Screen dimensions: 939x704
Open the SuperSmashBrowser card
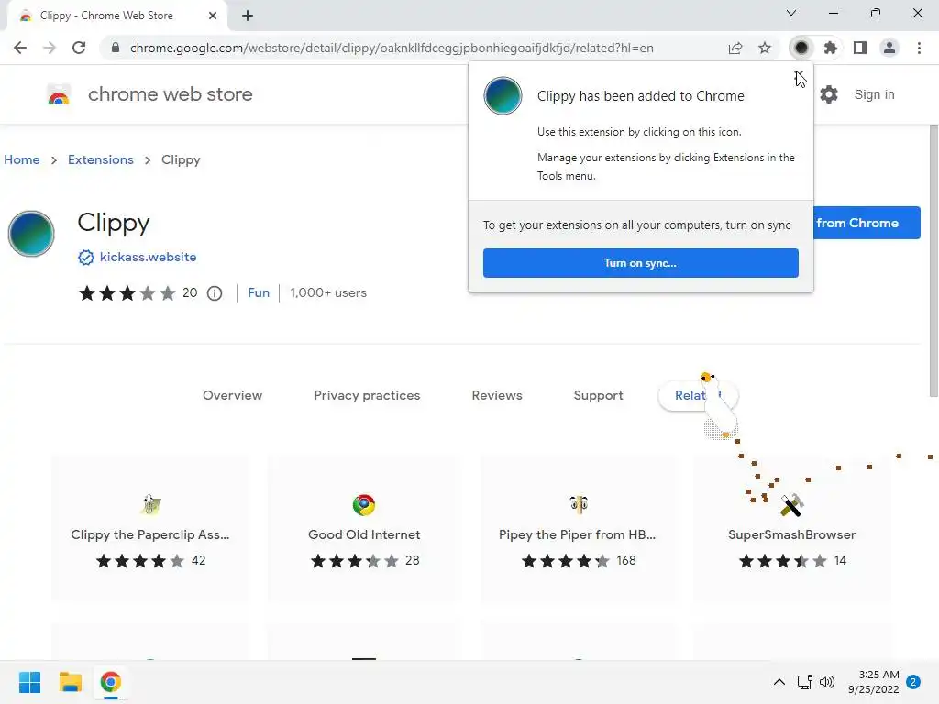(x=791, y=529)
